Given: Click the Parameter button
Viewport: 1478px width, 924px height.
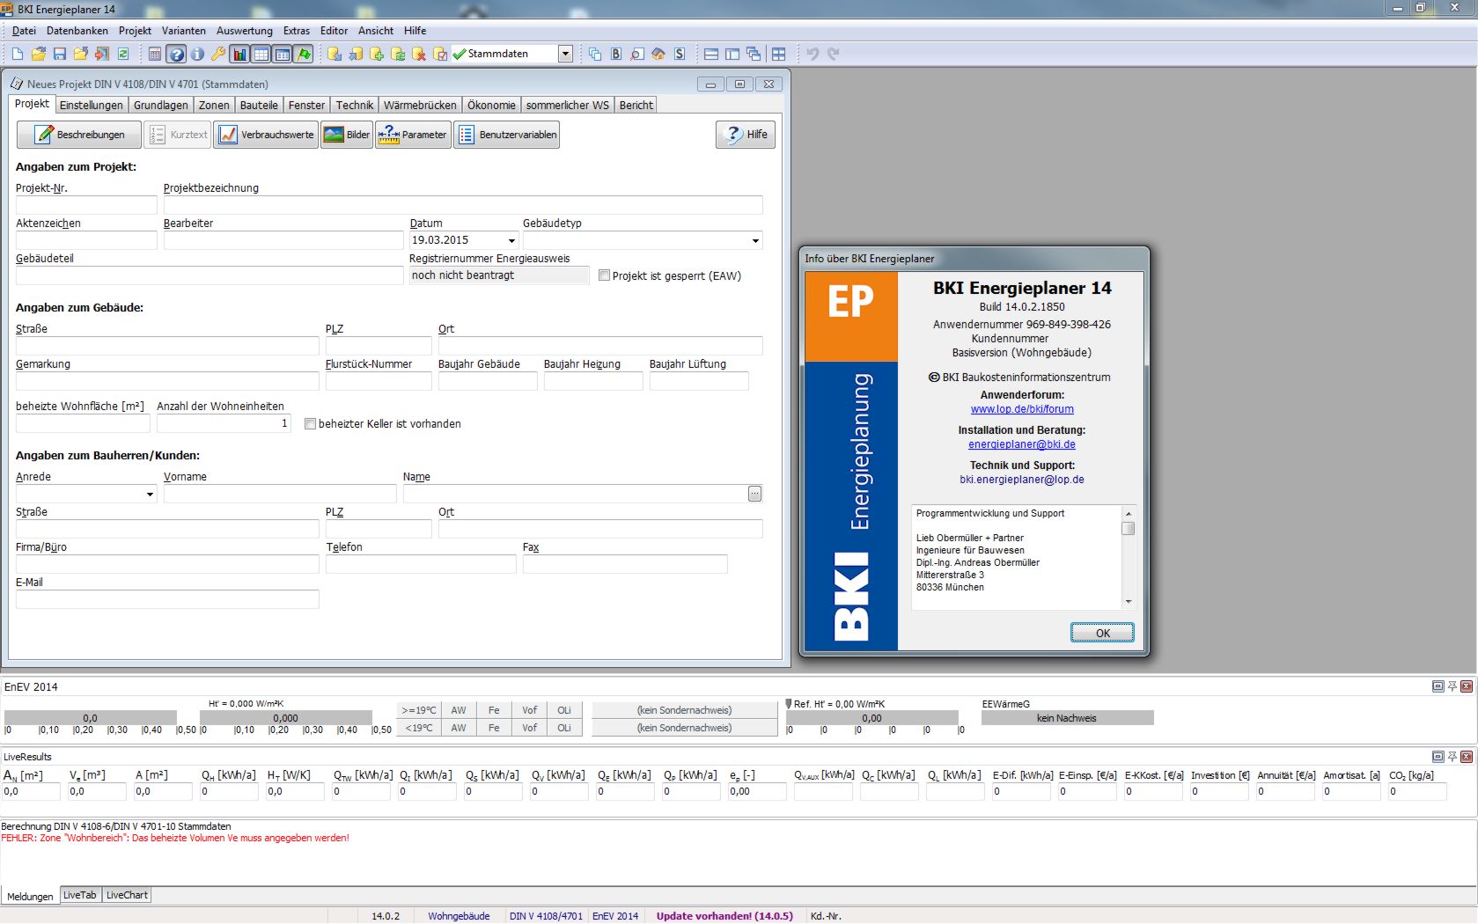Looking at the screenshot, I should pos(413,135).
